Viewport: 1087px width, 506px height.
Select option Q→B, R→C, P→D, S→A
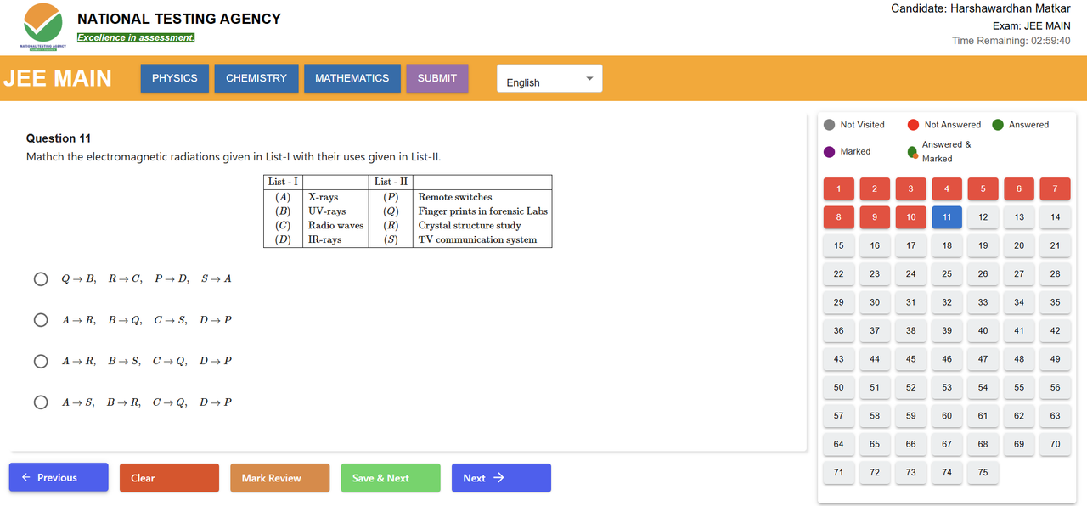click(41, 278)
